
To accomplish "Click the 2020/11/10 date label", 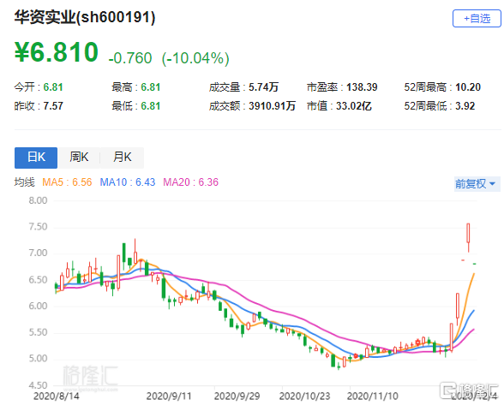I will click(373, 396).
